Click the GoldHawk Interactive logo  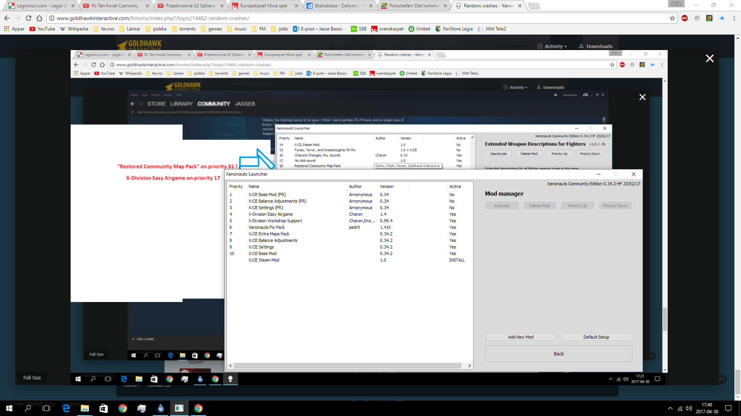pyautogui.click(x=140, y=45)
